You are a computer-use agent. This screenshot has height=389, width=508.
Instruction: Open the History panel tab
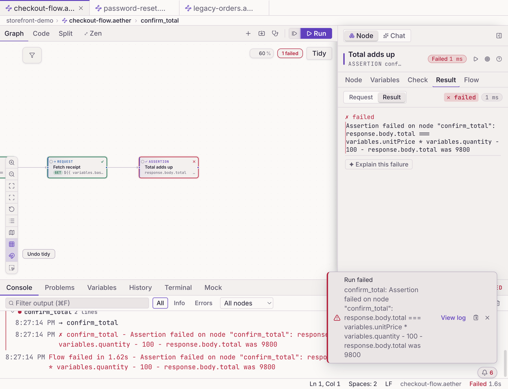(x=140, y=287)
